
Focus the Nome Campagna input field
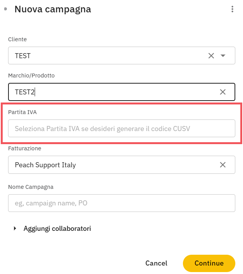coord(121,203)
